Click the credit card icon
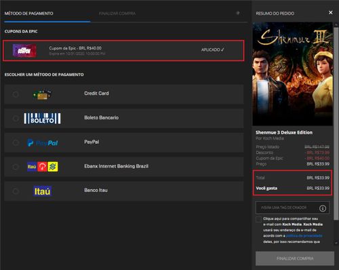Screen dimensions: 339x270 [42, 94]
